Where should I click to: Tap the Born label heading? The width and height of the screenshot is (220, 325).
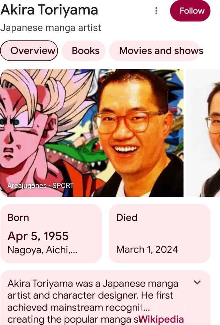click(18, 218)
